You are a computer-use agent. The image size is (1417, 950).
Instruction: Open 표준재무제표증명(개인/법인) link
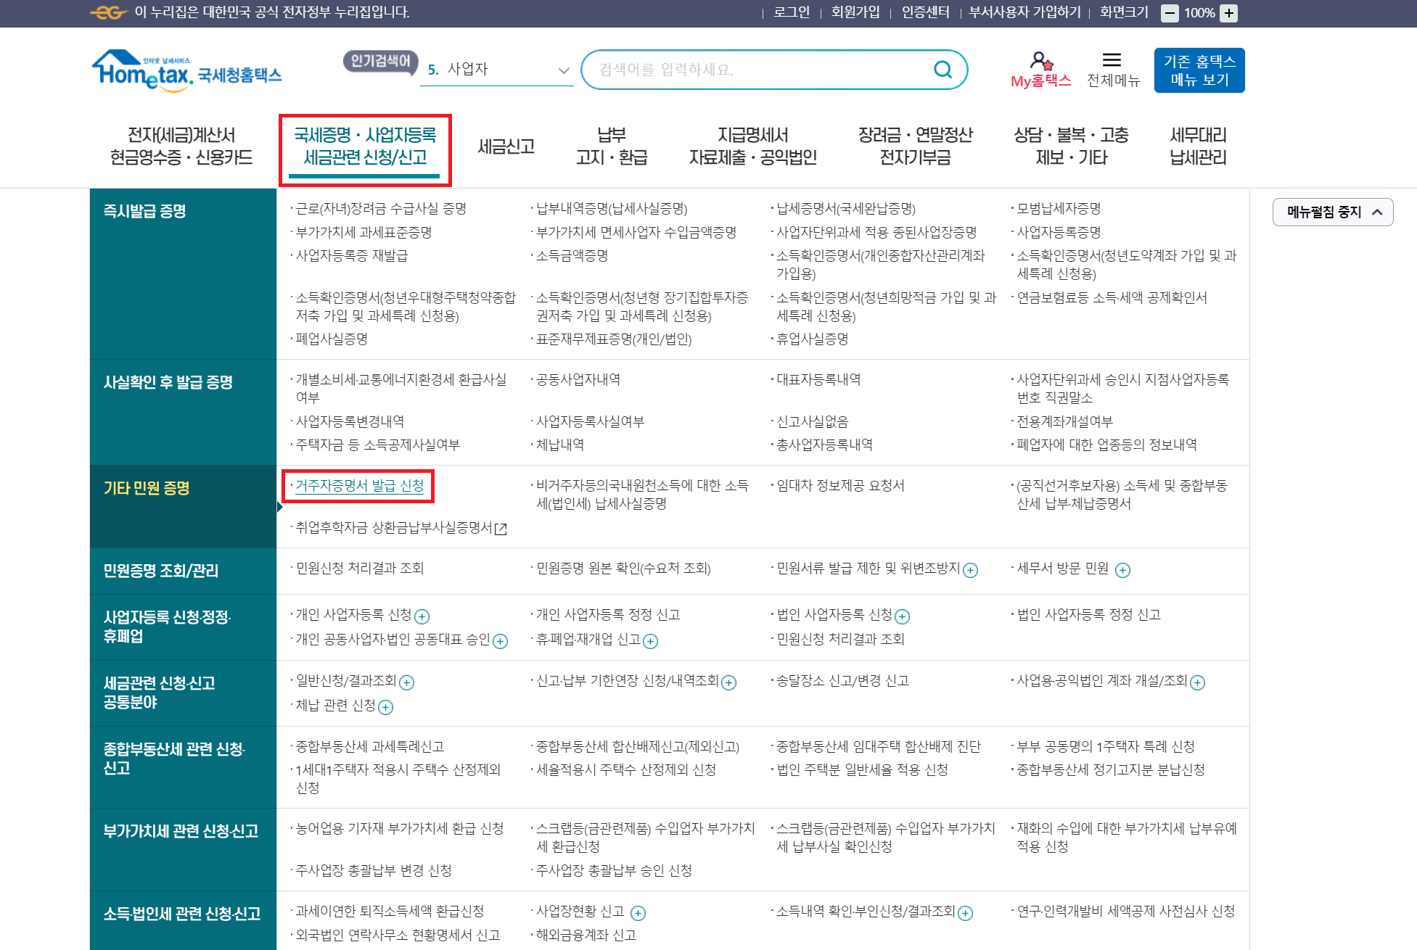pos(614,339)
